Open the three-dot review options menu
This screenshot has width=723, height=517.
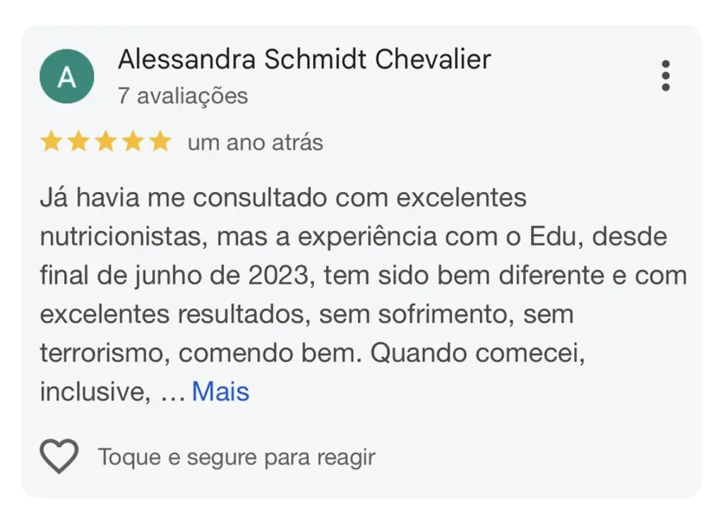665,75
